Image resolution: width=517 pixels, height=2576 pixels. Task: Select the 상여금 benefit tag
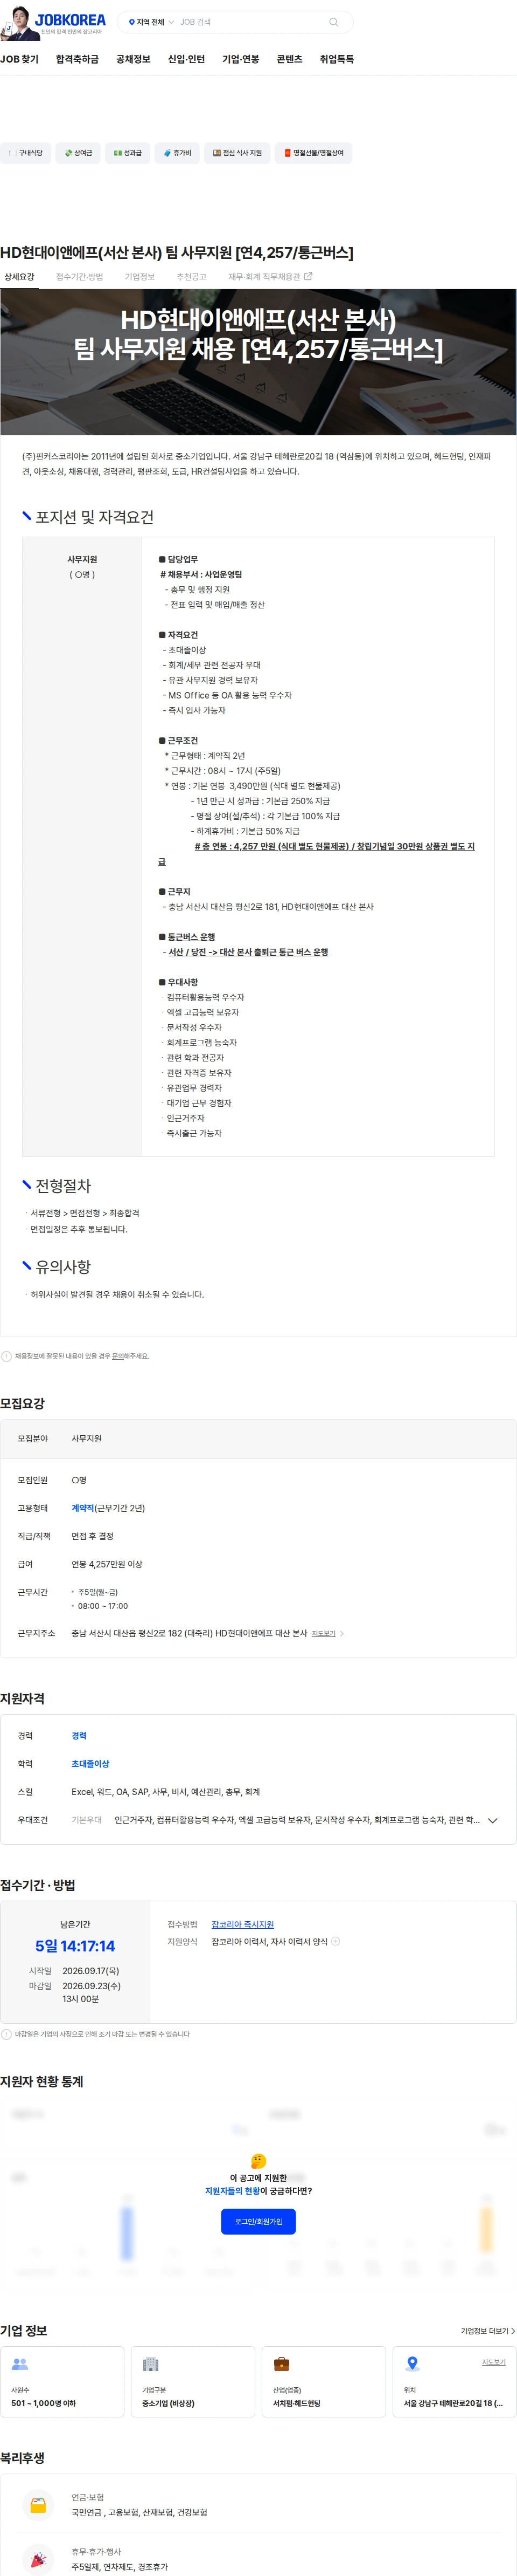78,153
